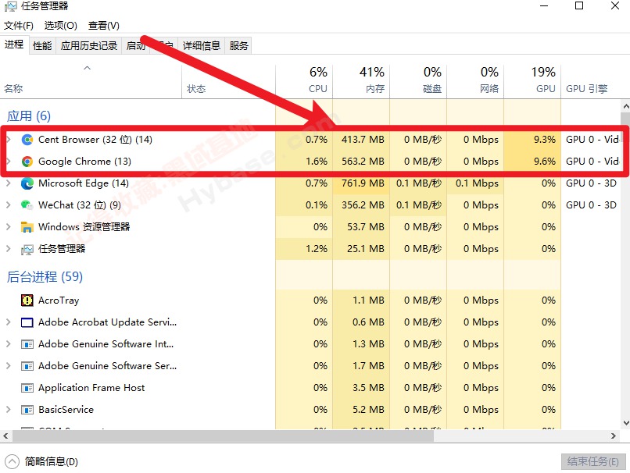Sort by the 名称 column header
This screenshot has width=630, height=473.
click(x=91, y=81)
